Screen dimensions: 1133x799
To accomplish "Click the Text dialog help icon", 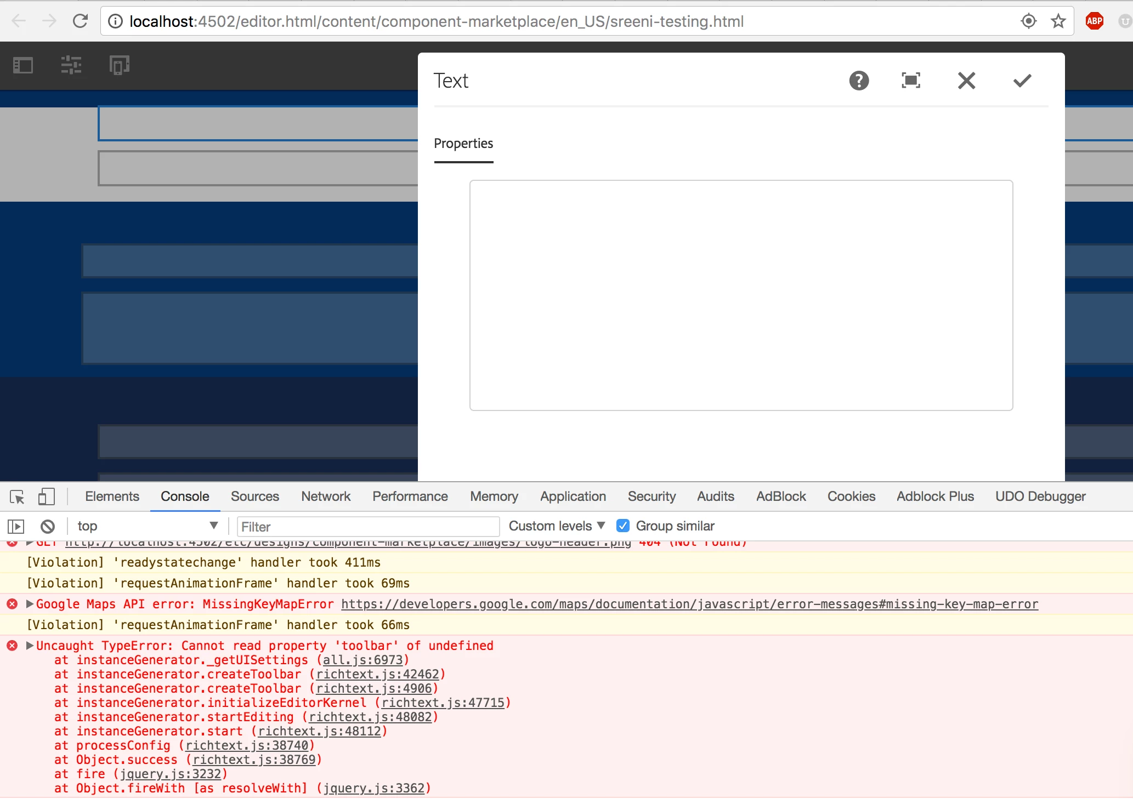I will (x=859, y=81).
